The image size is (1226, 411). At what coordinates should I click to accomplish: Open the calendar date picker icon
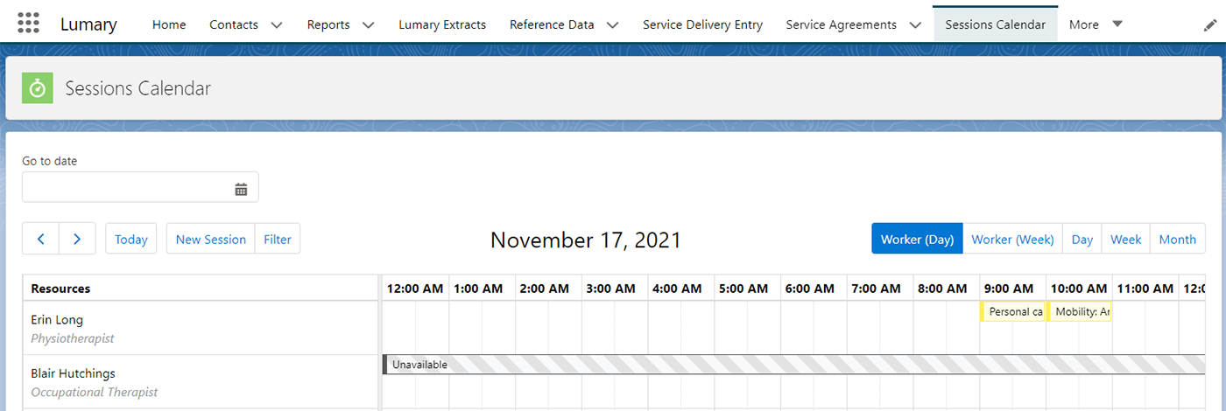(x=241, y=189)
